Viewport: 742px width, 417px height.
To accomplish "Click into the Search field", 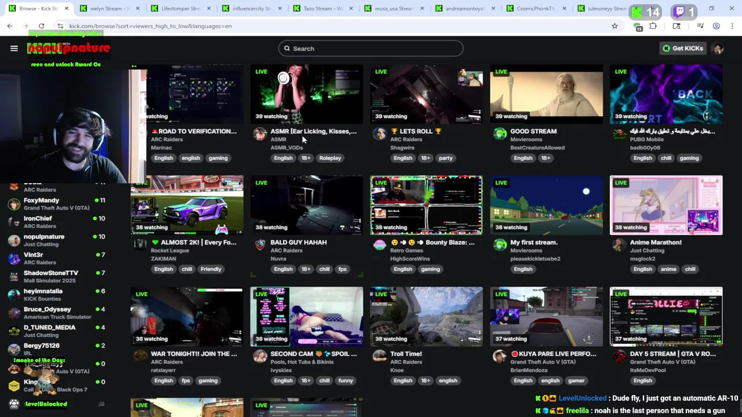I will coord(371,49).
